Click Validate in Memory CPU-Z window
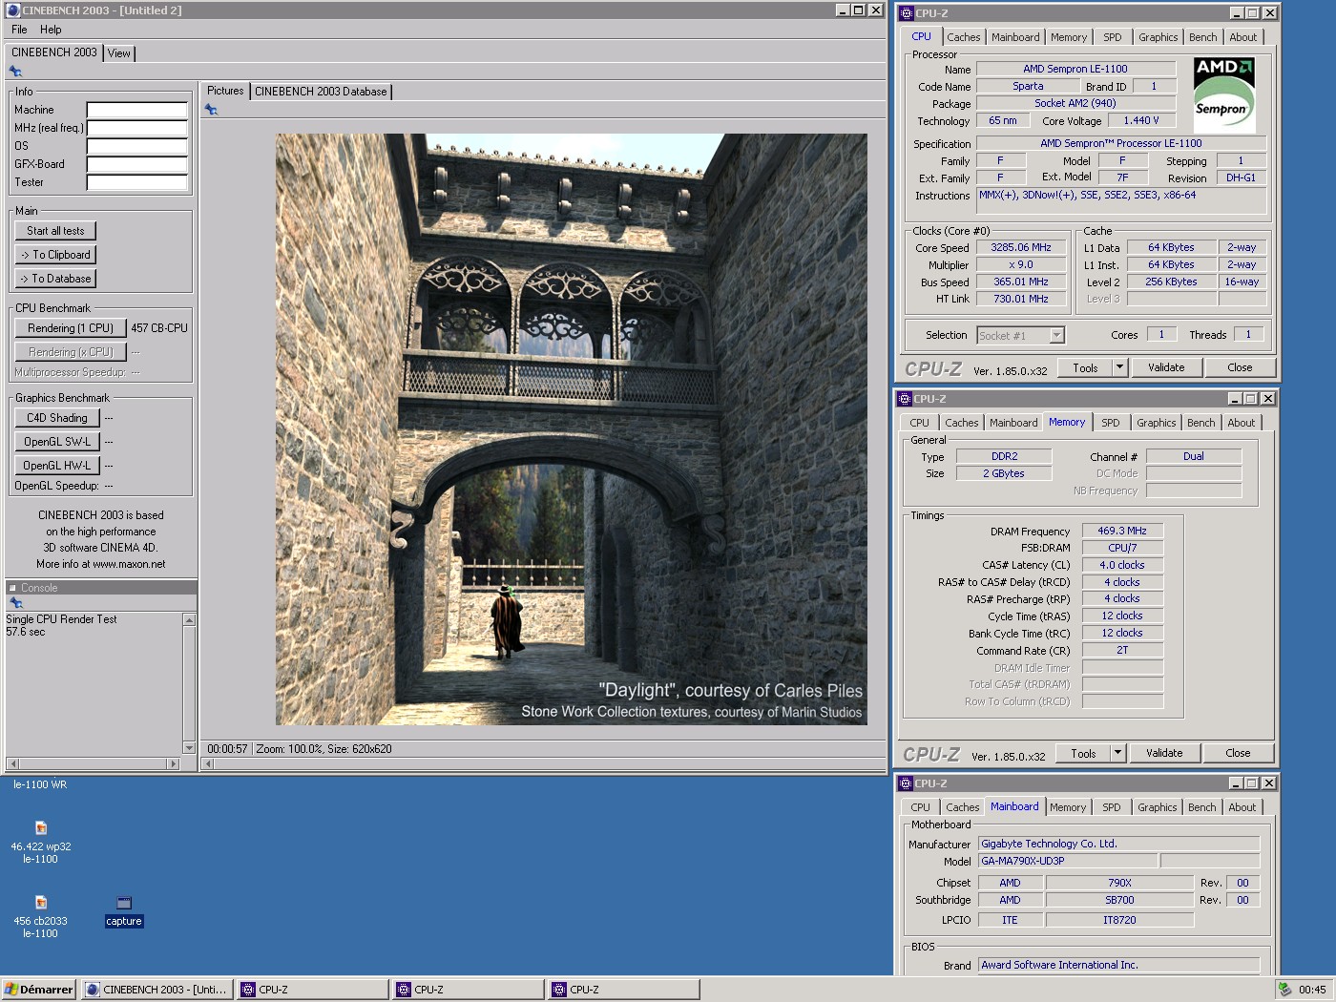Image resolution: width=1336 pixels, height=1002 pixels. click(1164, 753)
